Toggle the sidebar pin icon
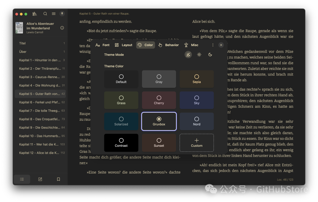318x202 pixels. [x=62, y=14]
